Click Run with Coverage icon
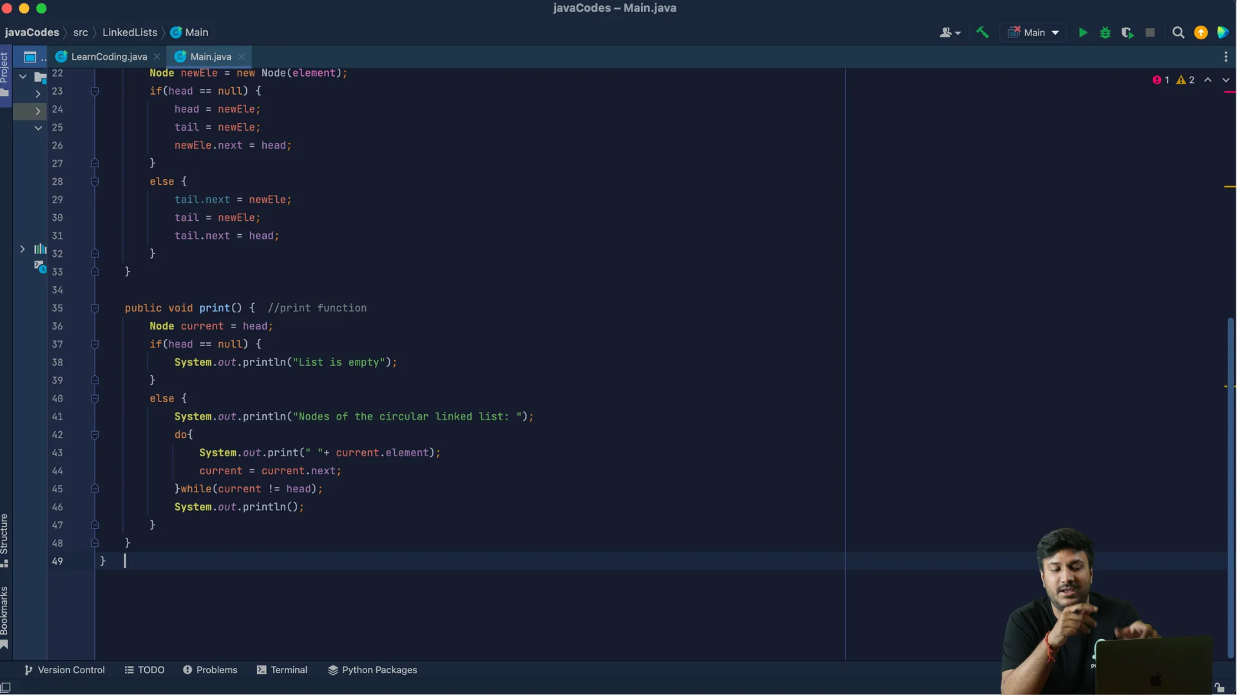1237x695 pixels. click(1127, 33)
